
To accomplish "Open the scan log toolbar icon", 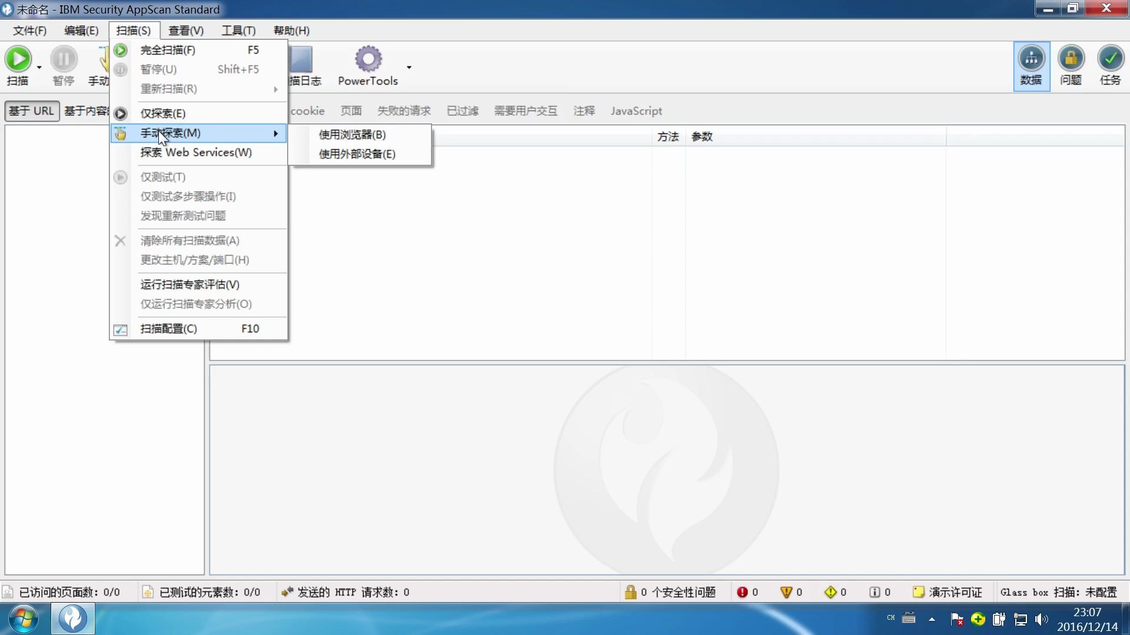I will click(x=301, y=59).
